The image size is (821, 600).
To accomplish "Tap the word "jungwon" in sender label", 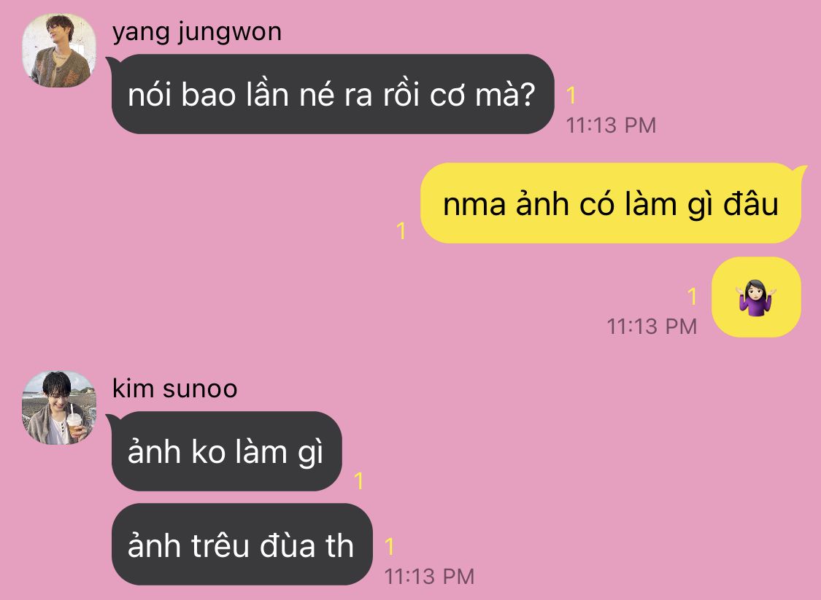I will click(229, 34).
